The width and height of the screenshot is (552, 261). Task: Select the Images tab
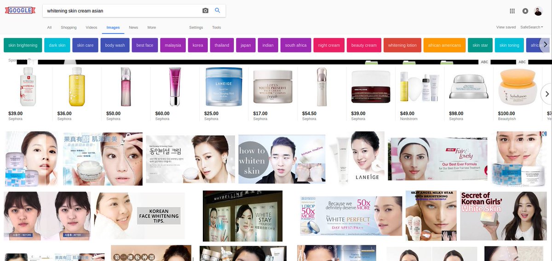(113, 28)
